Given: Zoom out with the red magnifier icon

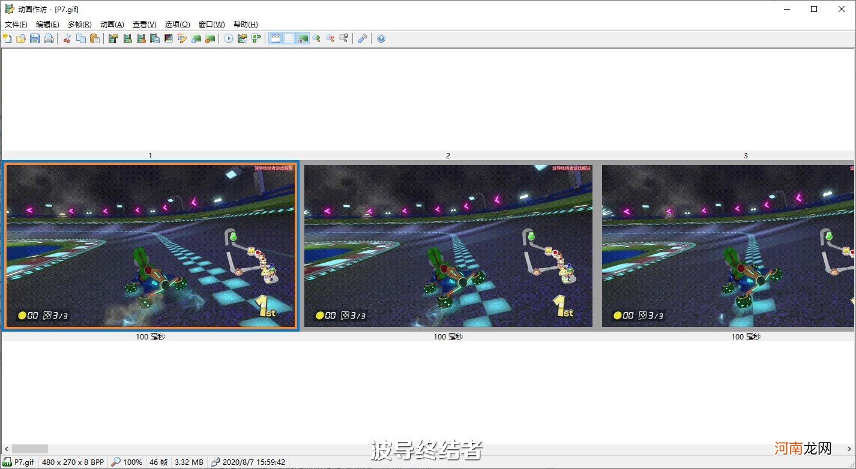Looking at the screenshot, I should pyautogui.click(x=330, y=38).
